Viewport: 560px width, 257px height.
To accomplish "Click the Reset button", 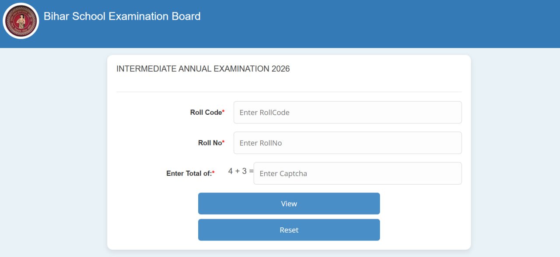I will tap(289, 230).
